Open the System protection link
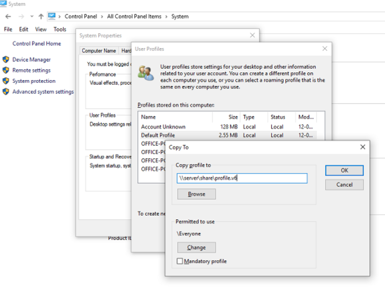Screen dimensions: 385x288 34,81
